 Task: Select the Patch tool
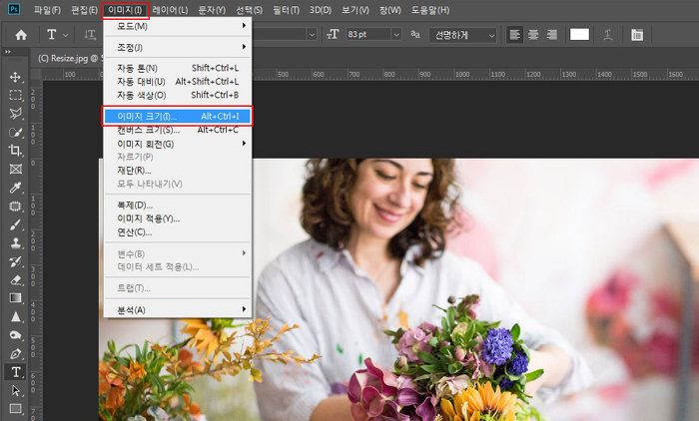16,207
